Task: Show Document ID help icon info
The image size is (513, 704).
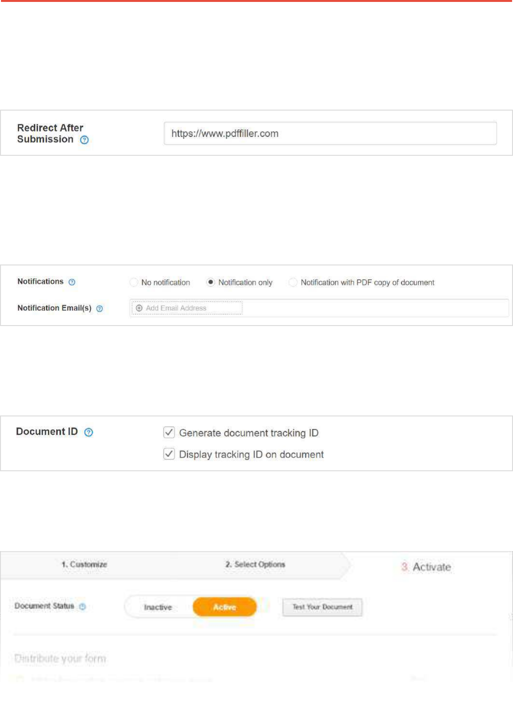Action: point(88,432)
